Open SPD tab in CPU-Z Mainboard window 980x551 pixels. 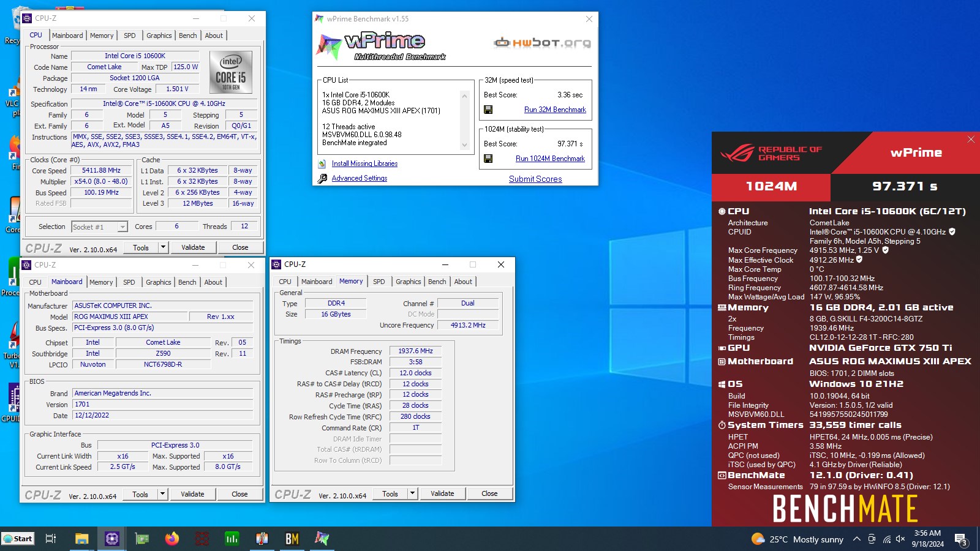129,282
